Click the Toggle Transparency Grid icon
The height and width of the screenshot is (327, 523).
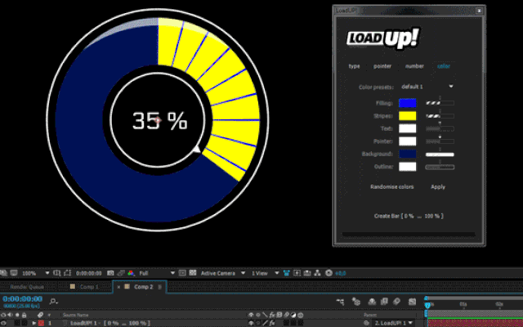pyautogui.click(x=193, y=273)
